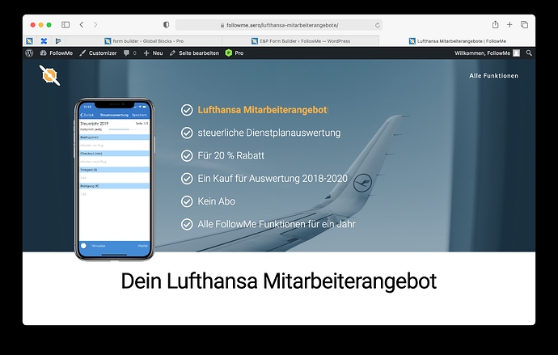Click the text steuerliche Dienstplanauswertung
The height and width of the screenshot is (355, 558).
tap(269, 133)
